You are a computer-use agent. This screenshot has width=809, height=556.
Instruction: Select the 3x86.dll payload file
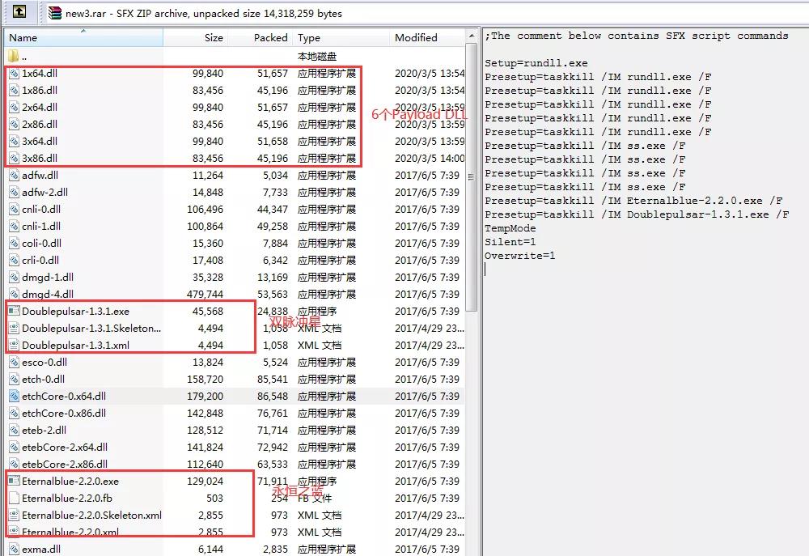(40, 159)
